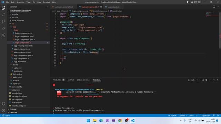Open app-routing.module.ts file
Screen dimensions: 221x124
tap(23, 46)
